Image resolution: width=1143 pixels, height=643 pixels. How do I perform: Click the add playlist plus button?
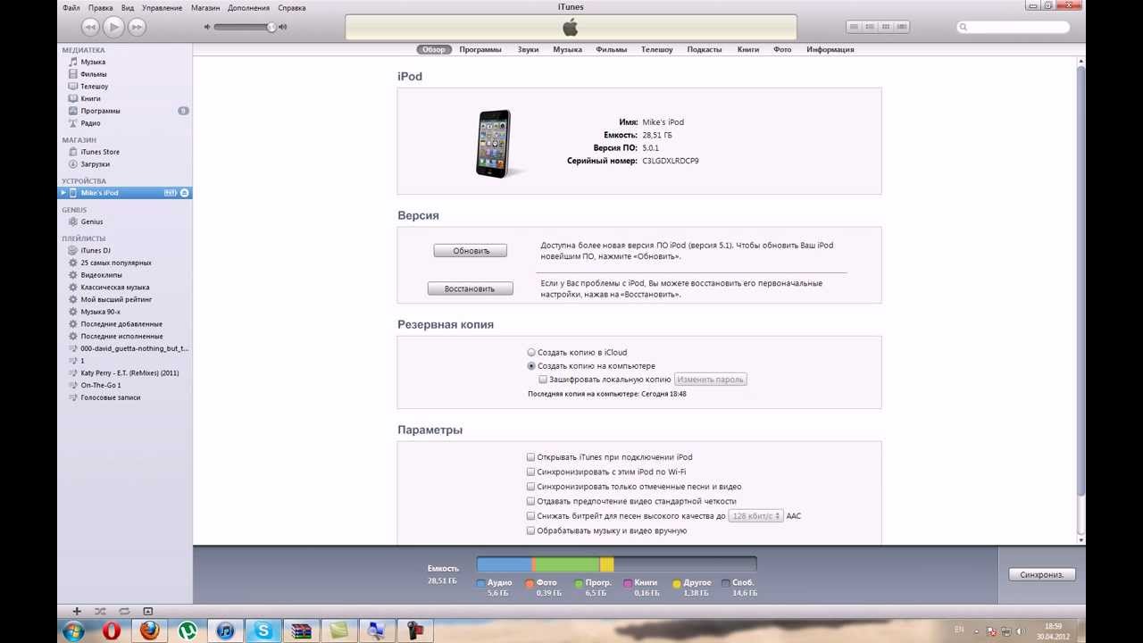(77, 611)
